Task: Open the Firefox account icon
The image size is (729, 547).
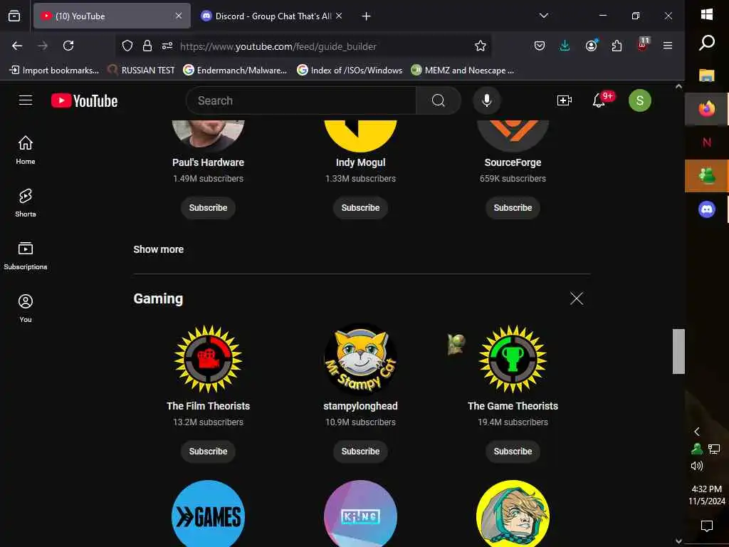Action: [592, 46]
